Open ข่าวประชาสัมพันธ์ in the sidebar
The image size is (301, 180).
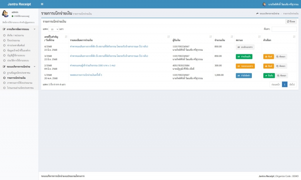pos(16,45)
